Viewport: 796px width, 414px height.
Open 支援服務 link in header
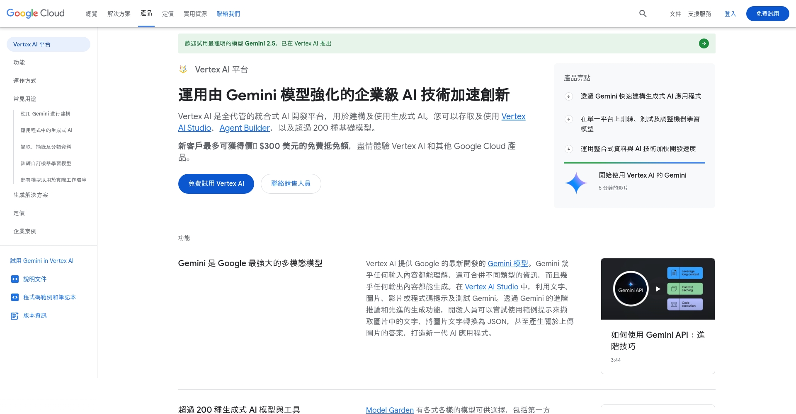point(700,14)
